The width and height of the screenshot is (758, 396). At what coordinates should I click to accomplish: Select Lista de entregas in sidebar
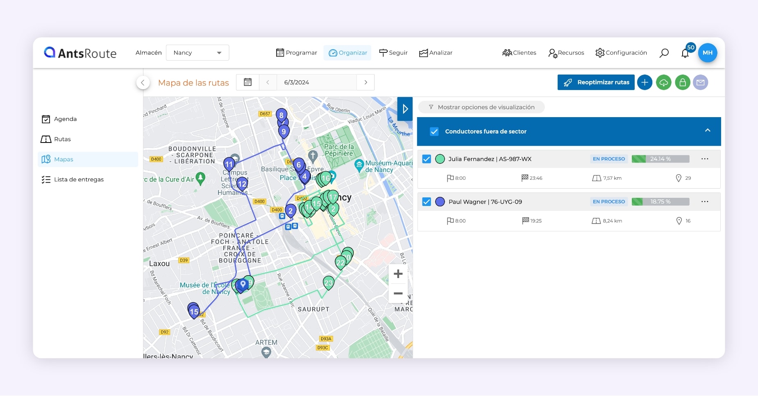[79, 179]
